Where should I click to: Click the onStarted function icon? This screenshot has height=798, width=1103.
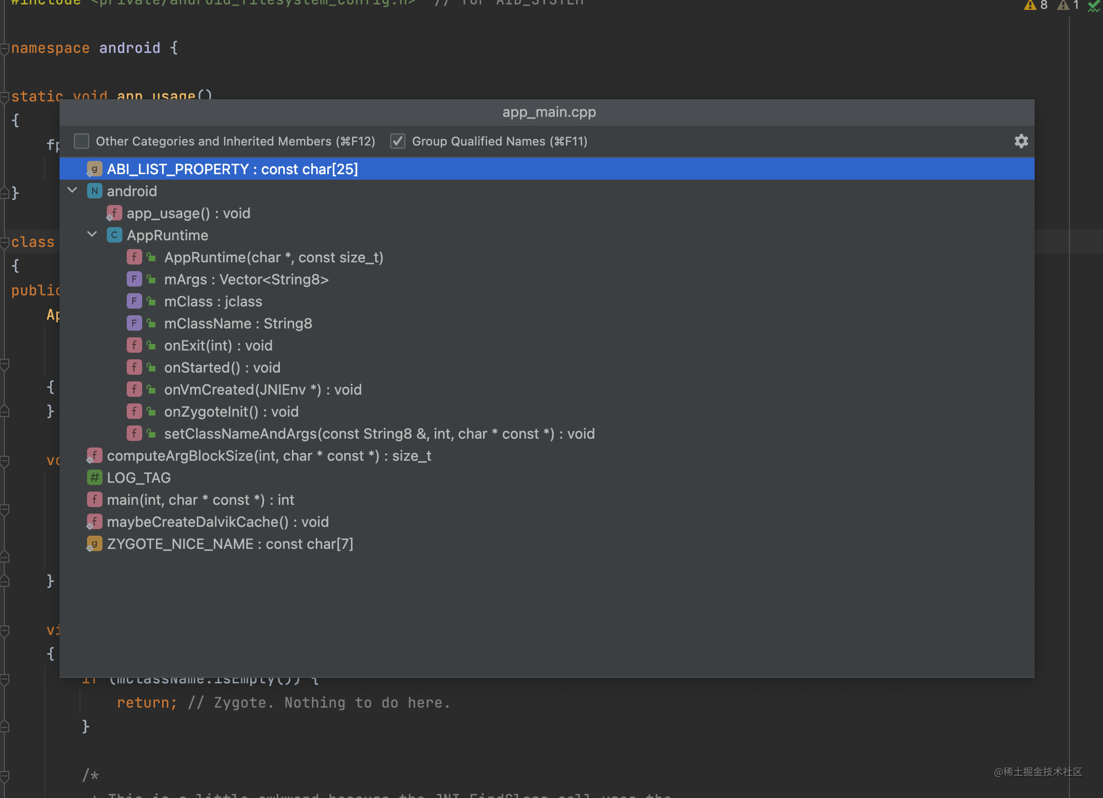[x=134, y=368]
